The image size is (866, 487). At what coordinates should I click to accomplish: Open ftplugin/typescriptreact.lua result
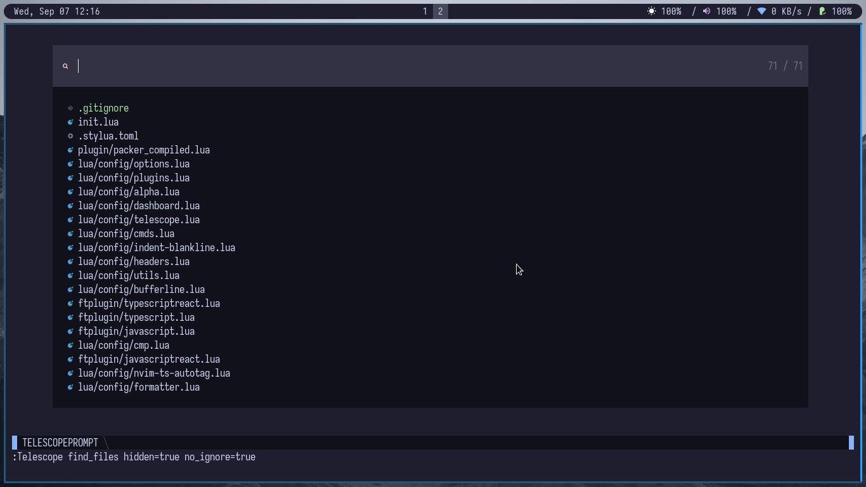[x=149, y=303]
